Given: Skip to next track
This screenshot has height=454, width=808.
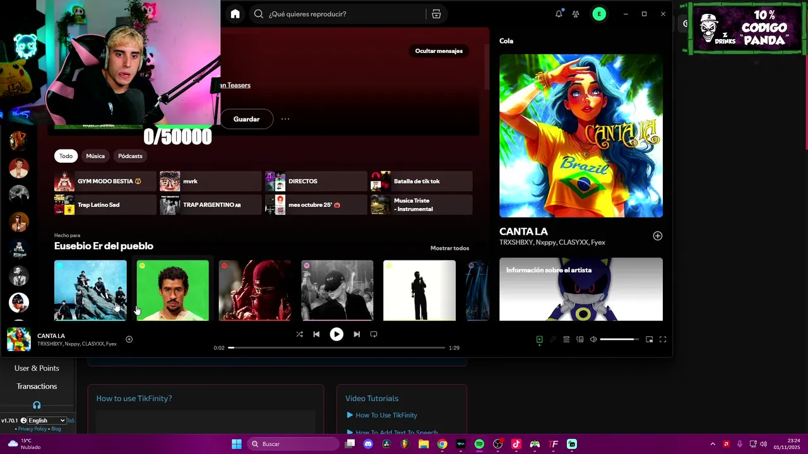Looking at the screenshot, I should coord(357,334).
